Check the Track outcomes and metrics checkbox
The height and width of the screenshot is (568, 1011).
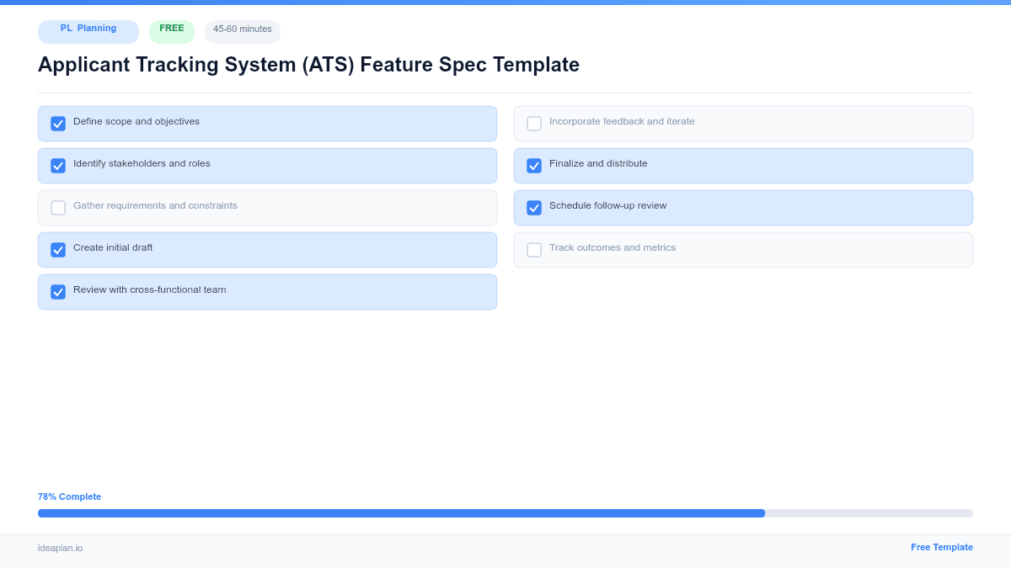click(x=534, y=249)
